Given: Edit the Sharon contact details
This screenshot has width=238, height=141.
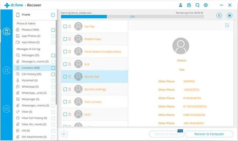Looking at the screenshot, I should pyautogui.click(x=227, y=25).
